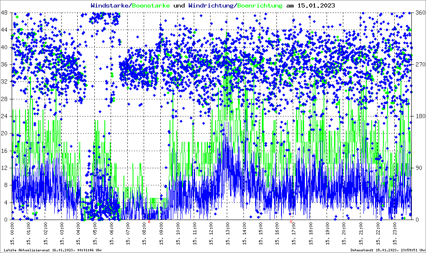The height and width of the screenshot is (253, 426).
Task: Click the 48 label on wind speed axis
Action: (4, 13)
